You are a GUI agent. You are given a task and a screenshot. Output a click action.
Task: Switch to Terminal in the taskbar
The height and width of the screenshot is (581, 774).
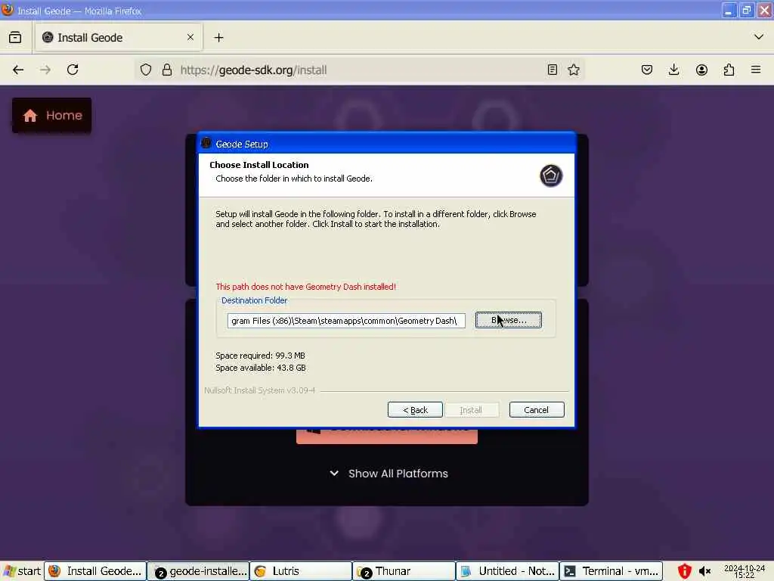pyautogui.click(x=611, y=571)
